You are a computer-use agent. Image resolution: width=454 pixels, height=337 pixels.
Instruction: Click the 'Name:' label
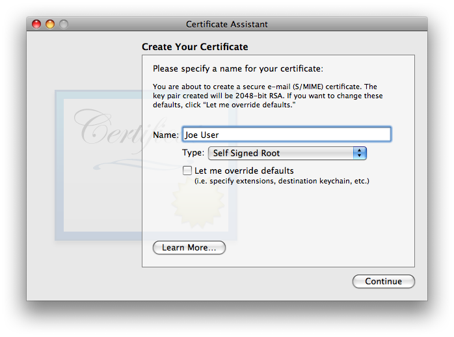tap(166, 135)
